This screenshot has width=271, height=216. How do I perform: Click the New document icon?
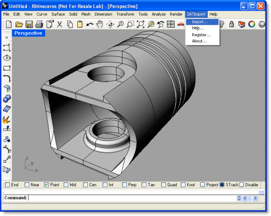pos(9,24)
